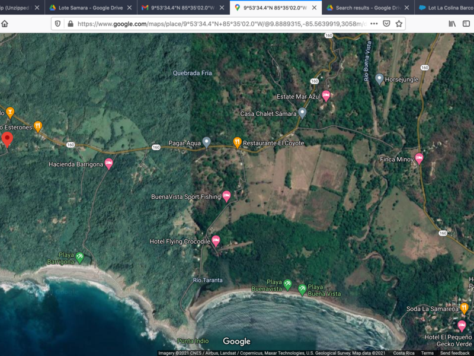Open the Library bookshelf icon
This screenshot has width=474, height=356.
[x=452, y=24]
